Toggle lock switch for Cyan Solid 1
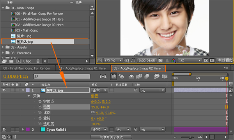Screen dimensions: 234x140 pos(17,129)
